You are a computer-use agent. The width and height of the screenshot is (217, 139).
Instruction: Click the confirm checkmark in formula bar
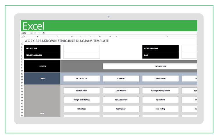[x=39, y=33]
